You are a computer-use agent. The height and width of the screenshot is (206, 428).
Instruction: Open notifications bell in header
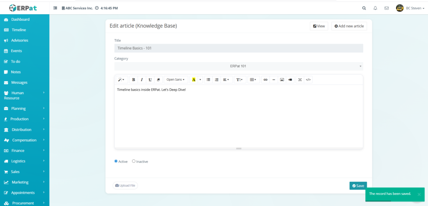(375, 8)
